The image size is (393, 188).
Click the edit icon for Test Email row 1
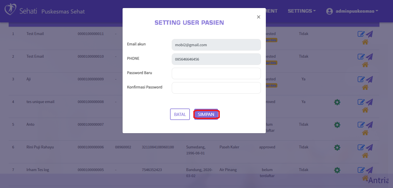tap(361, 34)
